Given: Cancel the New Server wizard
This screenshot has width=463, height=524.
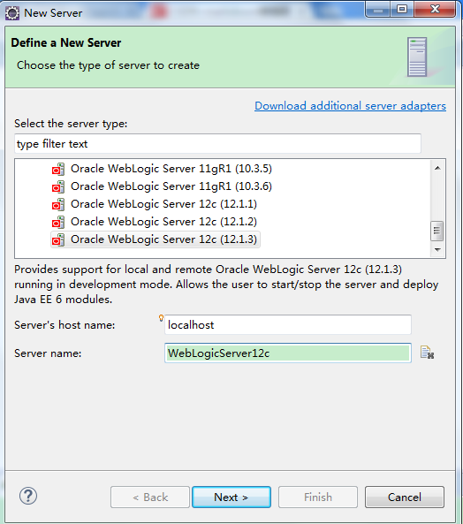Looking at the screenshot, I should click(x=405, y=497).
